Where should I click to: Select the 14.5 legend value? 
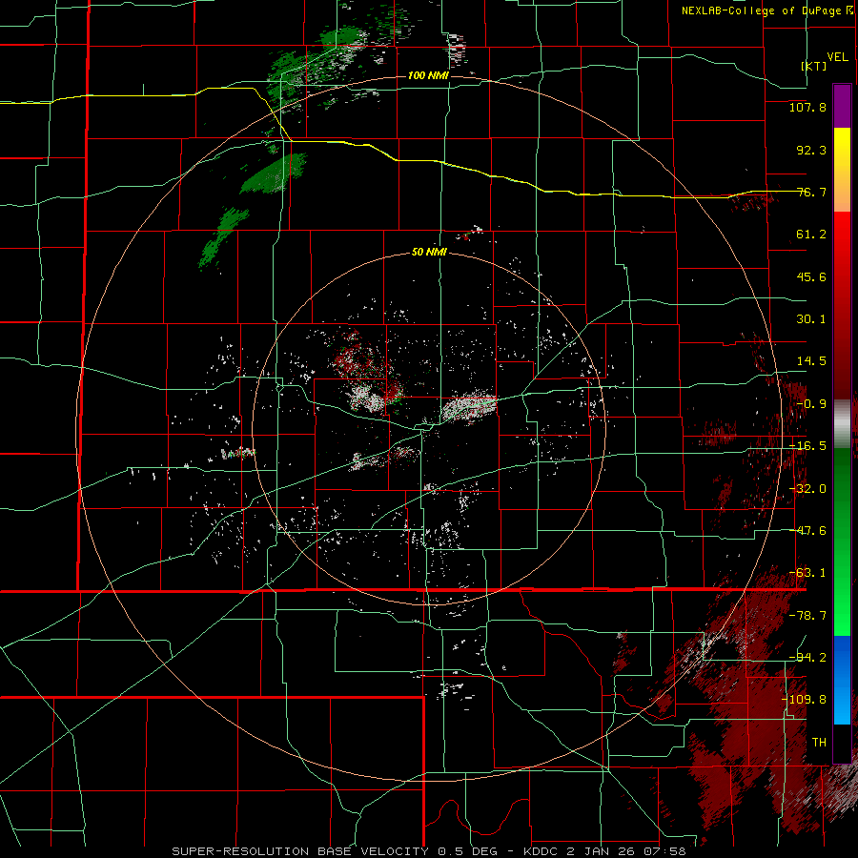pyautogui.click(x=811, y=361)
